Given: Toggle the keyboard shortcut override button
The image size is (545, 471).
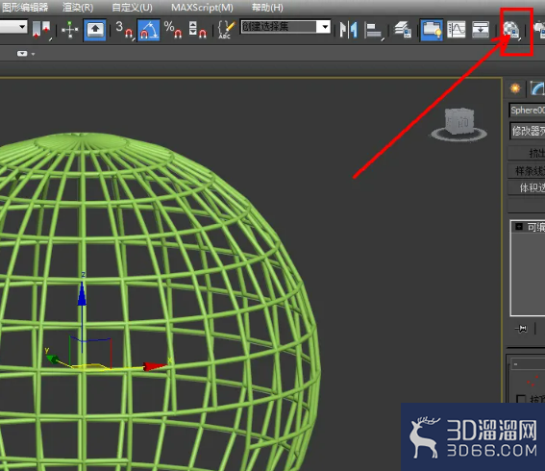Looking at the screenshot, I should coord(94,30).
